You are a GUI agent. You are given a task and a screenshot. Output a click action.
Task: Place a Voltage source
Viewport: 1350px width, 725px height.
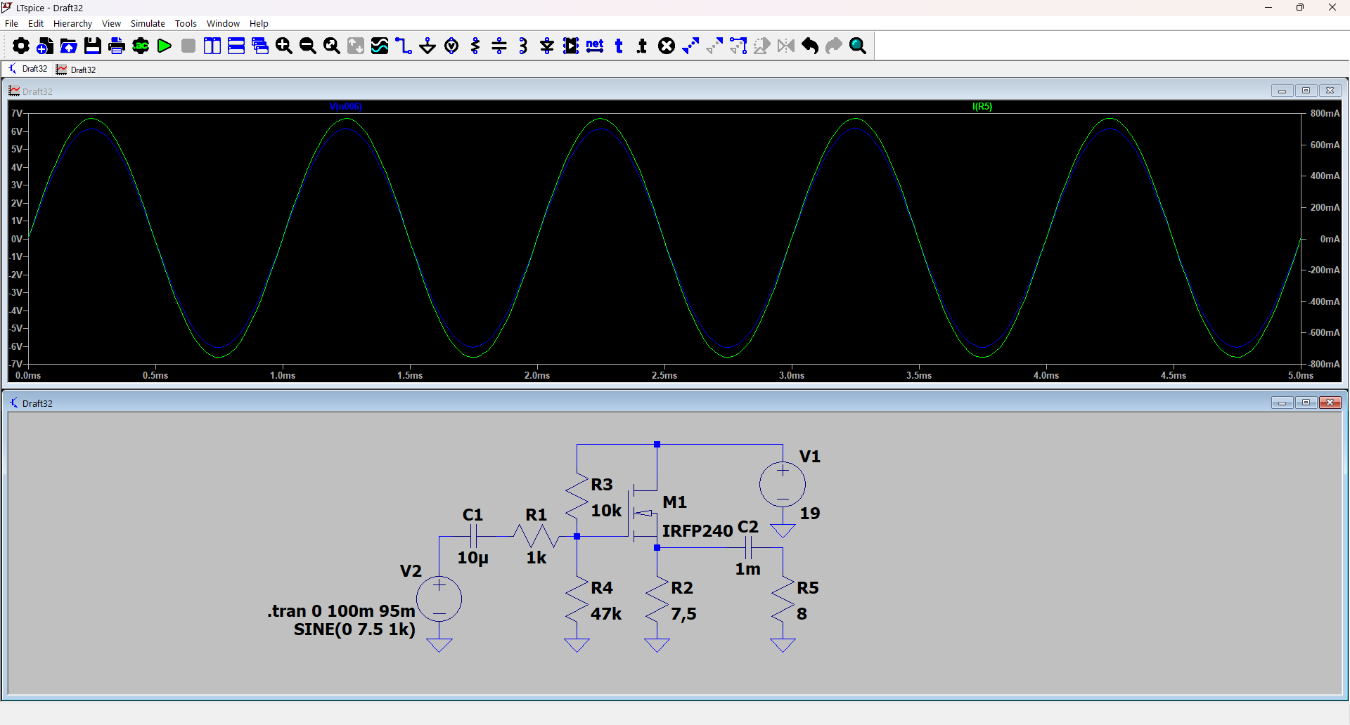(451, 46)
